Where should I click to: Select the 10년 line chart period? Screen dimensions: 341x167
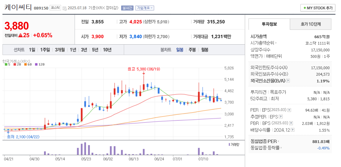107,50
